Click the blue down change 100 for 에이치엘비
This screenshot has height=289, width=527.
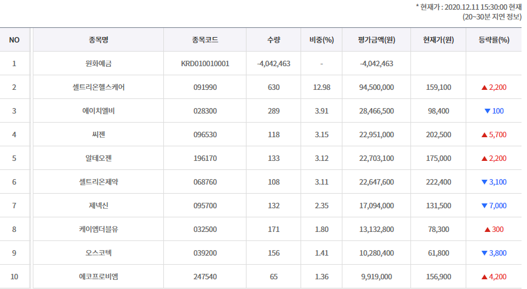(494, 111)
